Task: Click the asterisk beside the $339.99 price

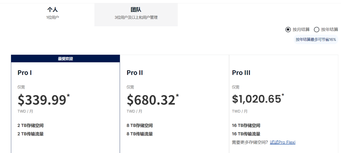Action: 68,96
